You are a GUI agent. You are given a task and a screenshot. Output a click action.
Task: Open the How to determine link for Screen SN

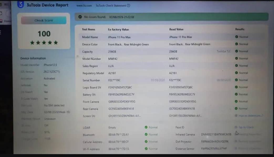(x=250, y=116)
